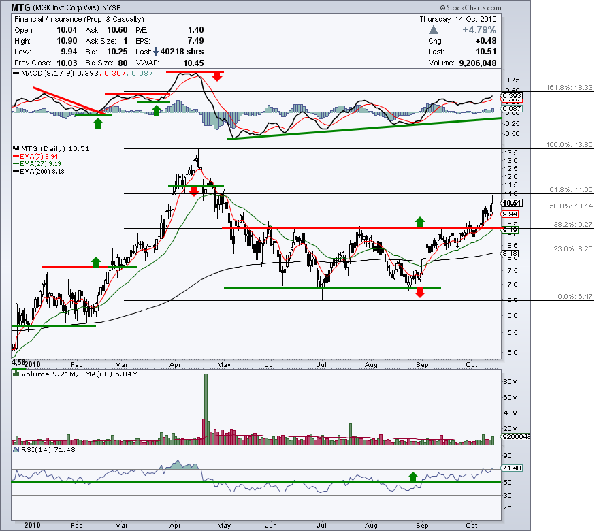Click the red EMA(7) 9.94 legend entry
The height and width of the screenshot is (531, 599).
pyautogui.click(x=35, y=157)
